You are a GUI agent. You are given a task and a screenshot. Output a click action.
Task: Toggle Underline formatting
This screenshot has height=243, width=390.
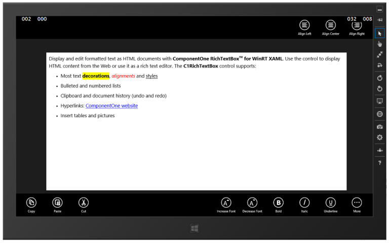coord(331,202)
